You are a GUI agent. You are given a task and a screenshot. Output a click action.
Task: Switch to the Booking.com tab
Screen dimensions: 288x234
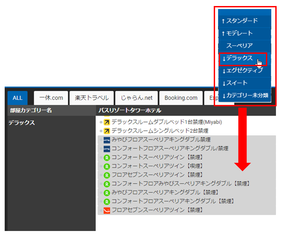click(181, 98)
